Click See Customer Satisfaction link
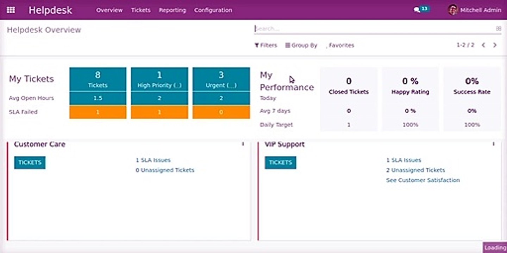The width and height of the screenshot is (507, 253). 423,180
